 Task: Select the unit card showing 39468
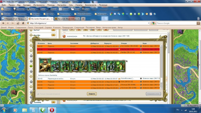click(x=92, y=66)
